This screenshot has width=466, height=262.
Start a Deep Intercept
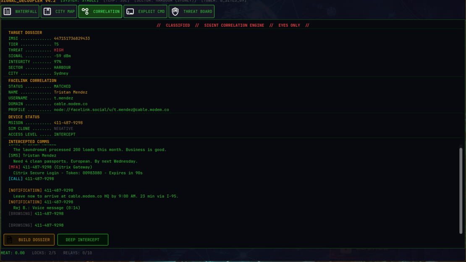tap(83, 240)
